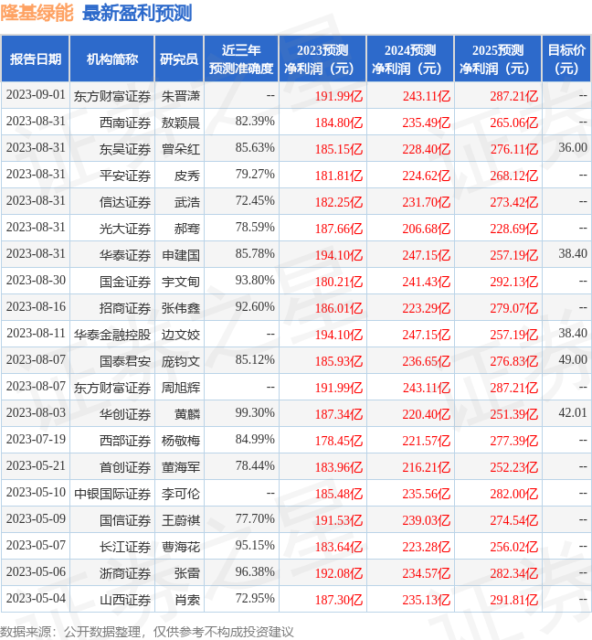Click researcher 张伟鑫

pos(181,308)
